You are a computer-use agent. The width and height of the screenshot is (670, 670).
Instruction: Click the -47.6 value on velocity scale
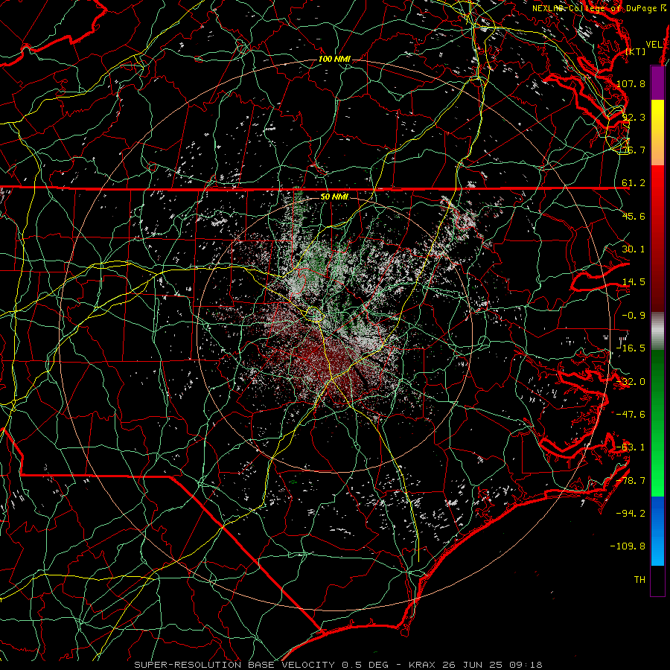point(631,415)
